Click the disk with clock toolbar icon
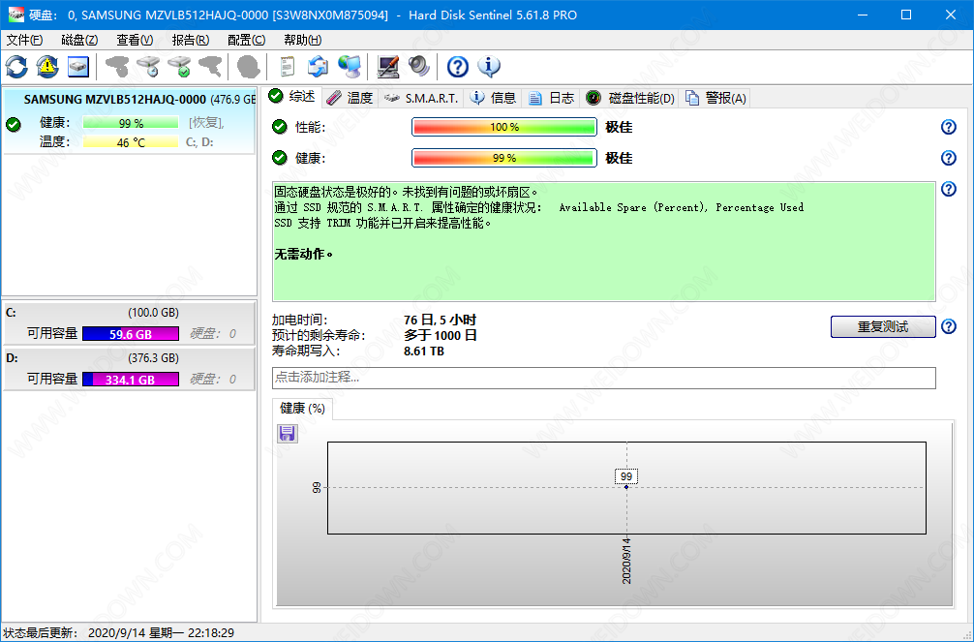Screen dimensions: 974x642 (x=148, y=67)
